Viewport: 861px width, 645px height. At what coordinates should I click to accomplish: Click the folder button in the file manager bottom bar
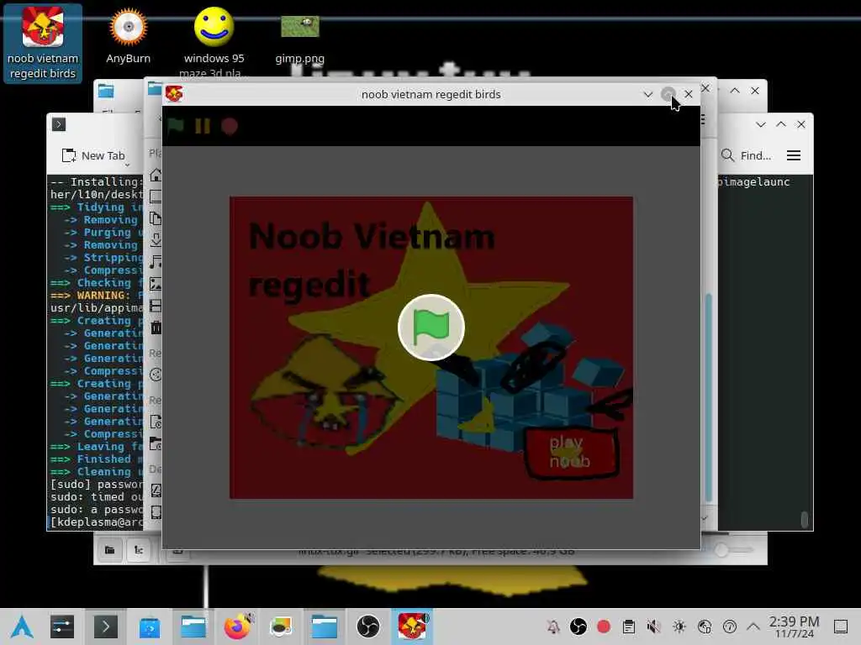click(x=110, y=550)
